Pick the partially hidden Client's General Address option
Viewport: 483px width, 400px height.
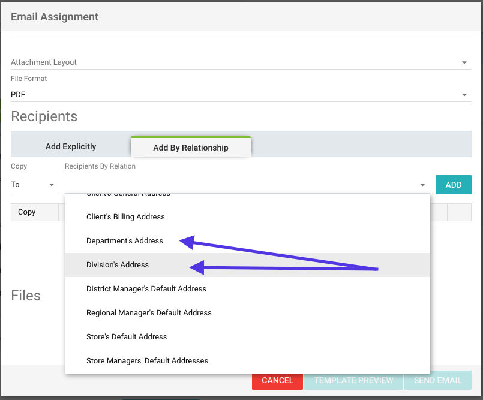[x=128, y=196]
